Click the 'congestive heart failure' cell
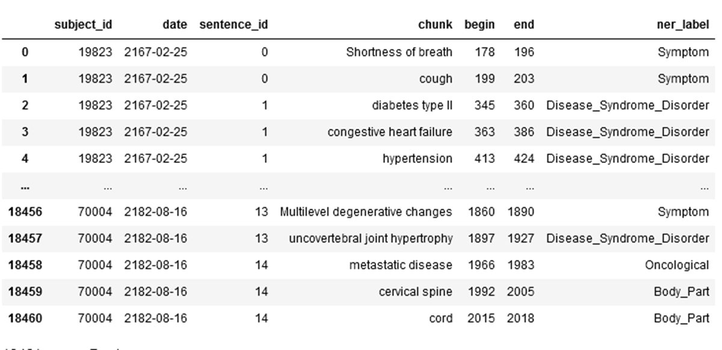722x350 pixels. (x=390, y=132)
